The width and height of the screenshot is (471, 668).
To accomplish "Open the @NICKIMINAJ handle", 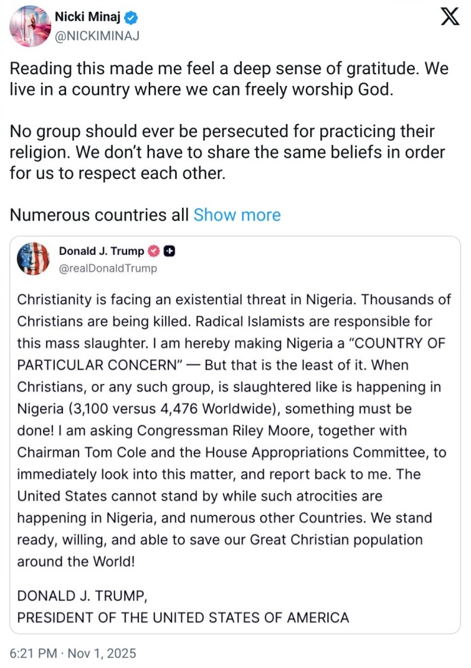I will [x=98, y=36].
